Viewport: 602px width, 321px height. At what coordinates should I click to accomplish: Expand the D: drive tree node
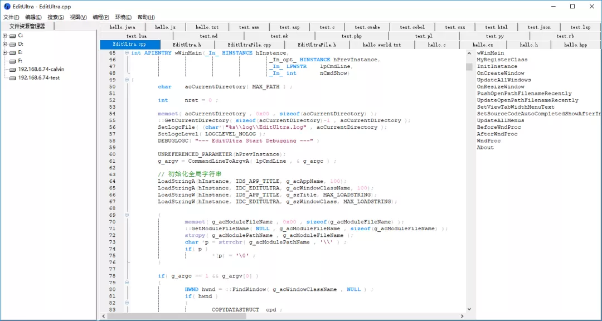[x=4, y=44]
